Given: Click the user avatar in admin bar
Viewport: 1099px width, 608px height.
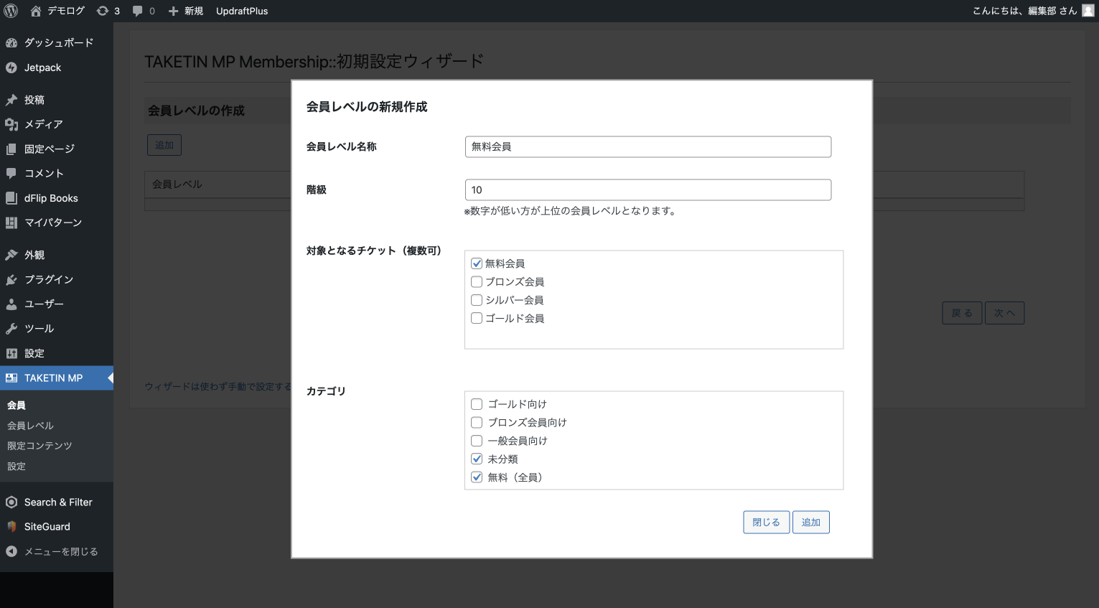Looking at the screenshot, I should (1088, 11).
